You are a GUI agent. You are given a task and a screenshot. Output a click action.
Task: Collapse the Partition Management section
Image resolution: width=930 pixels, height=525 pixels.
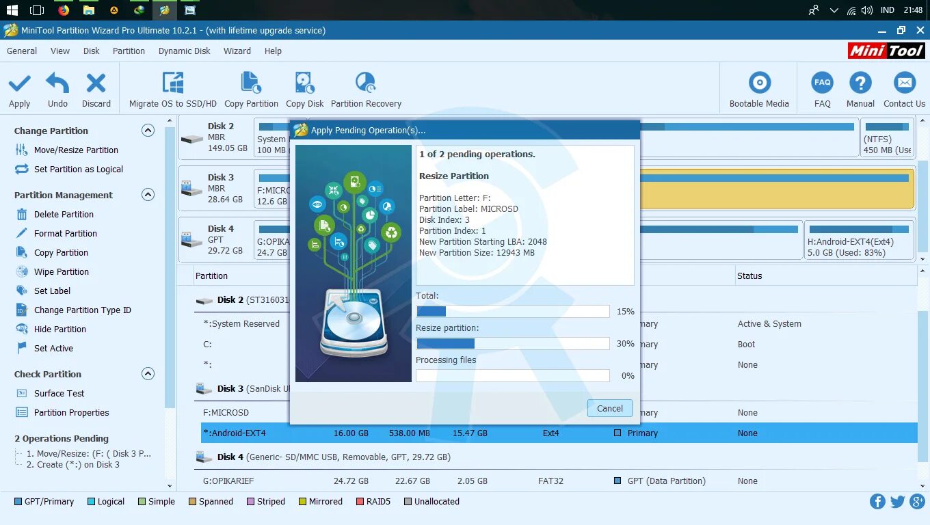[x=148, y=194]
